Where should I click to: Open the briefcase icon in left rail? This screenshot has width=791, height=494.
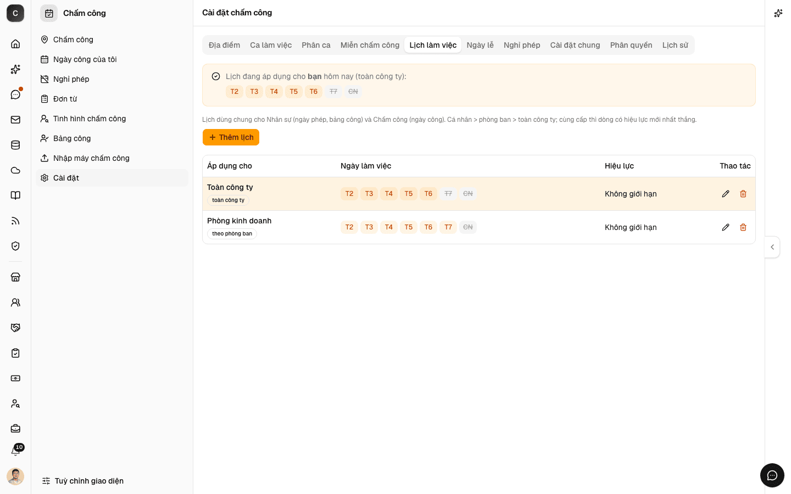(x=15, y=429)
